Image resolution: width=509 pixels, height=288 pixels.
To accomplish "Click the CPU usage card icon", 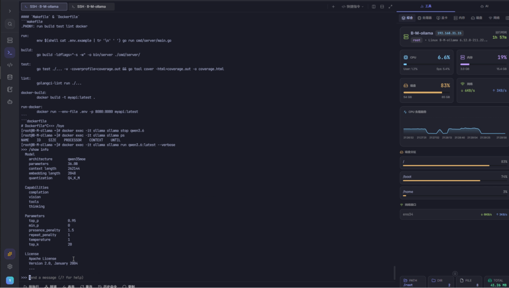I will point(405,58).
